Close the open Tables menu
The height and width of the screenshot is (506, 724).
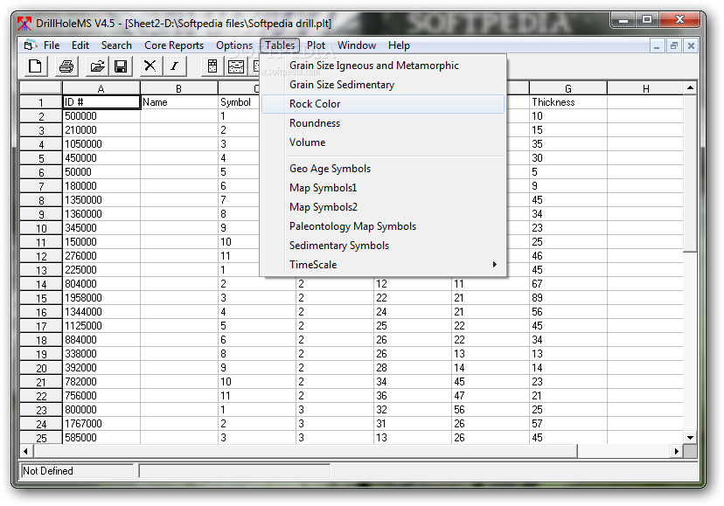280,45
